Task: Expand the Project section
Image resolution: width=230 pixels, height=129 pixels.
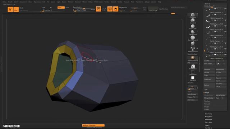Action: (207, 107)
